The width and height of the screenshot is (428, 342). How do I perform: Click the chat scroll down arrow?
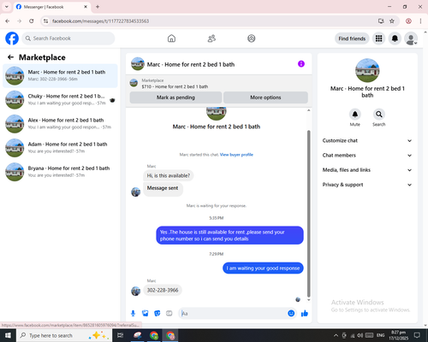pos(308,300)
